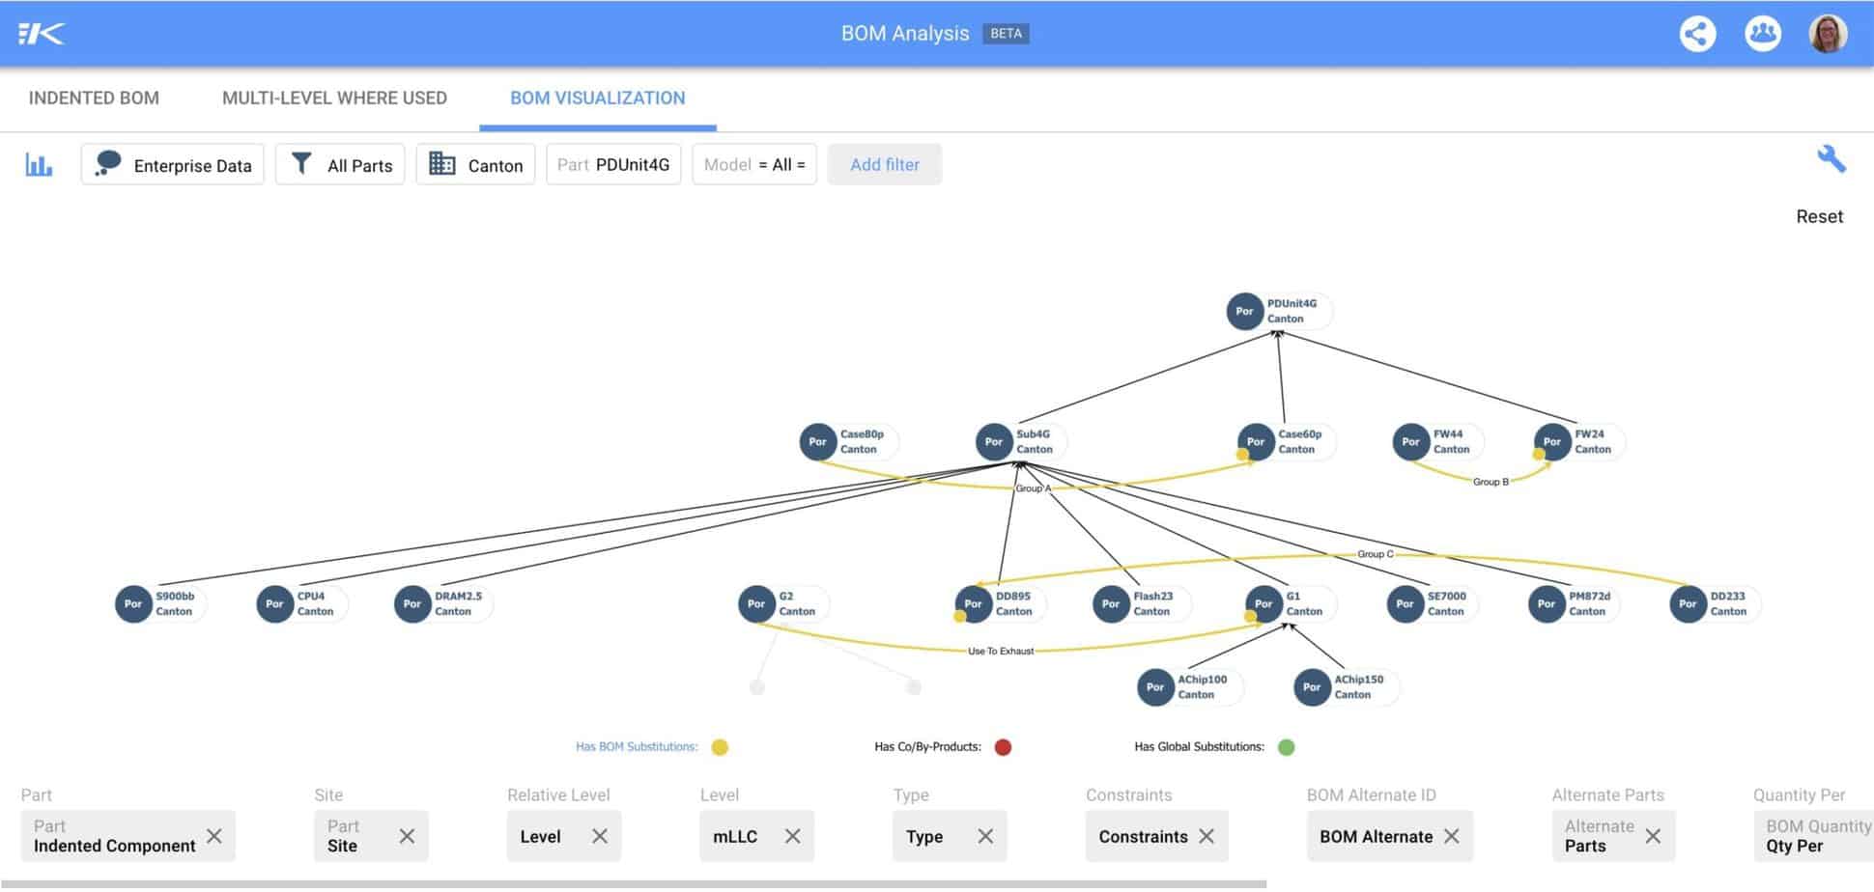This screenshot has height=892, width=1874.
Task: Remove the Constraints column chip
Action: pos(1207,836)
